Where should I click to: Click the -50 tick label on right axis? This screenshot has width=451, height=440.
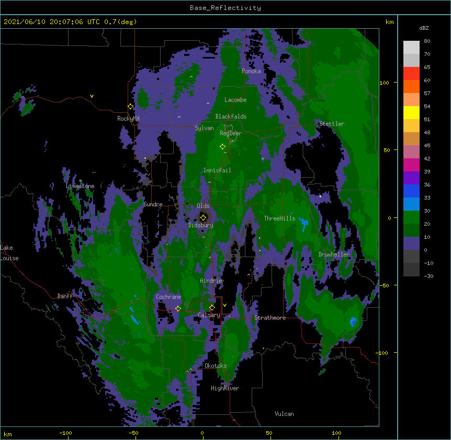[x=384, y=285]
